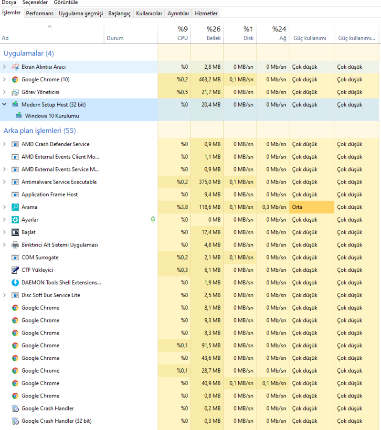Expand Biriktirici Alt Sistemi Uygulaması
Viewport: 381px width, 430px height.
[4, 245]
